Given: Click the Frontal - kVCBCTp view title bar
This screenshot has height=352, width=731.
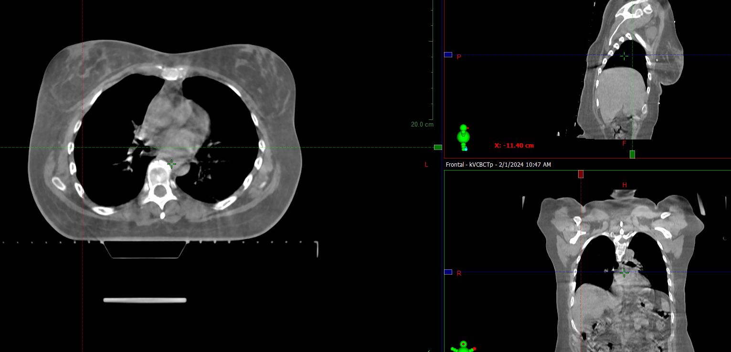Looking at the screenshot, I should [x=498, y=164].
